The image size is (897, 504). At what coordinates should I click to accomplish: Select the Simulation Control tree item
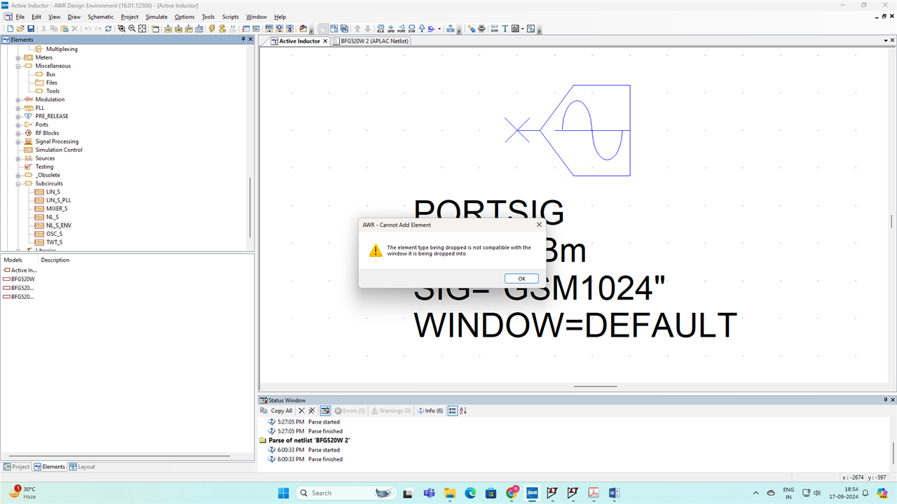(x=59, y=150)
